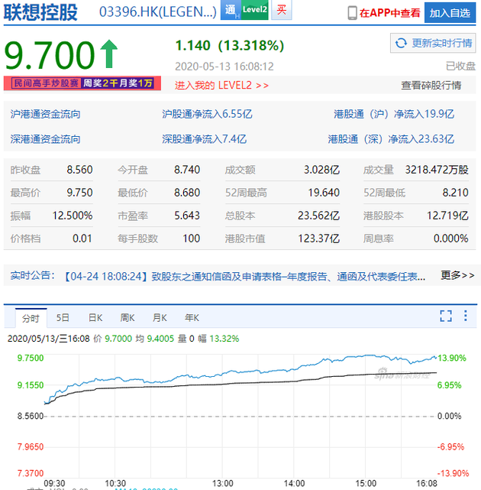
Task: Click the phone icon beside 在APP中查看
Action: click(353, 13)
